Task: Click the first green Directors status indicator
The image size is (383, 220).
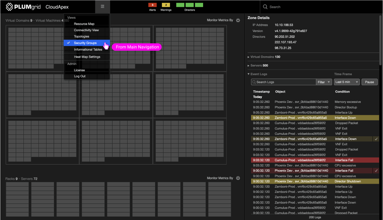Action: [180, 5]
